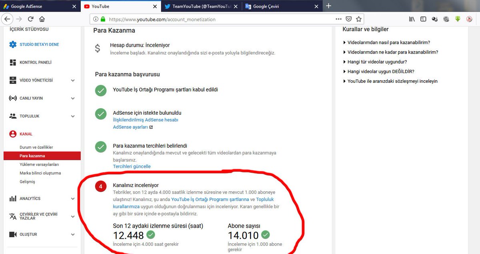The width and height of the screenshot is (480, 254).
Task: Open AdSense ayarları link
Action: [x=130, y=127]
